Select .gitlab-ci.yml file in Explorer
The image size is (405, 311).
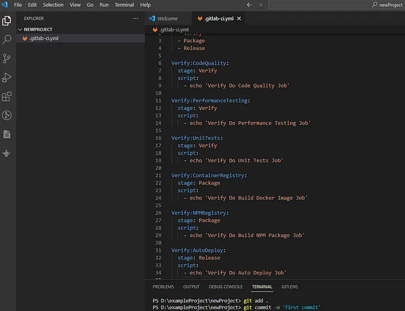44,38
